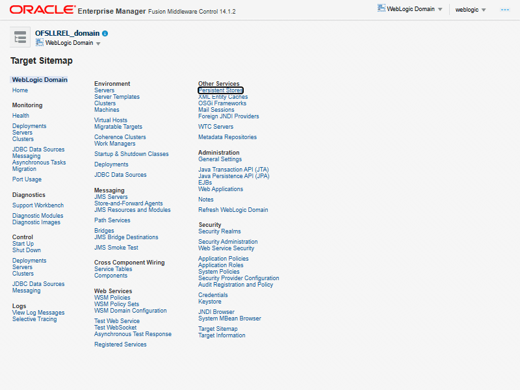The image size is (520, 390).
Task: Click Refresh WebLogic Domain
Action: point(233,210)
